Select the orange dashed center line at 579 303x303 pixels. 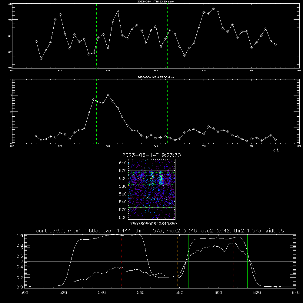pyautogui.click(x=178, y=261)
